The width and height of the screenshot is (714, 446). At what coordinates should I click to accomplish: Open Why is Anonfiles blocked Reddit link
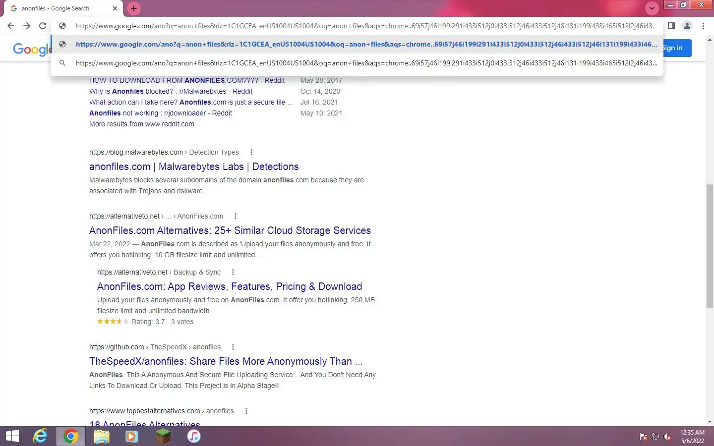(x=171, y=91)
